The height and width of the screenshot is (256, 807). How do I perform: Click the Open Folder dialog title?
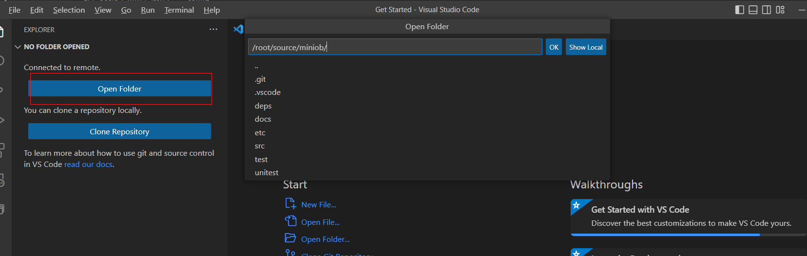point(427,27)
